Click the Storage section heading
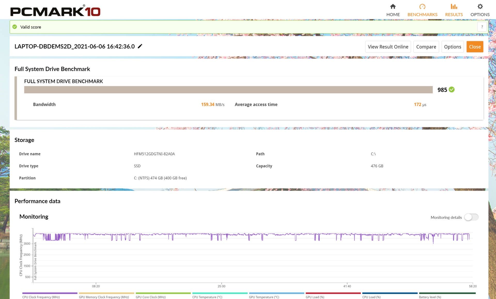The image size is (496, 299). coord(24,140)
